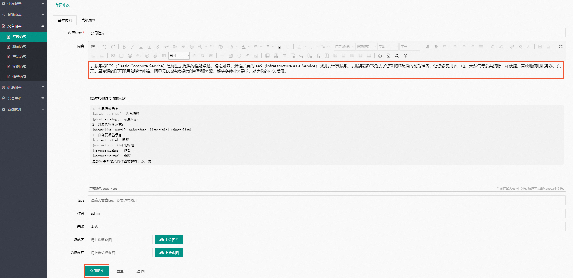Click the 返回 back button
The height and width of the screenshot is (278, 573).
[141, 271]
